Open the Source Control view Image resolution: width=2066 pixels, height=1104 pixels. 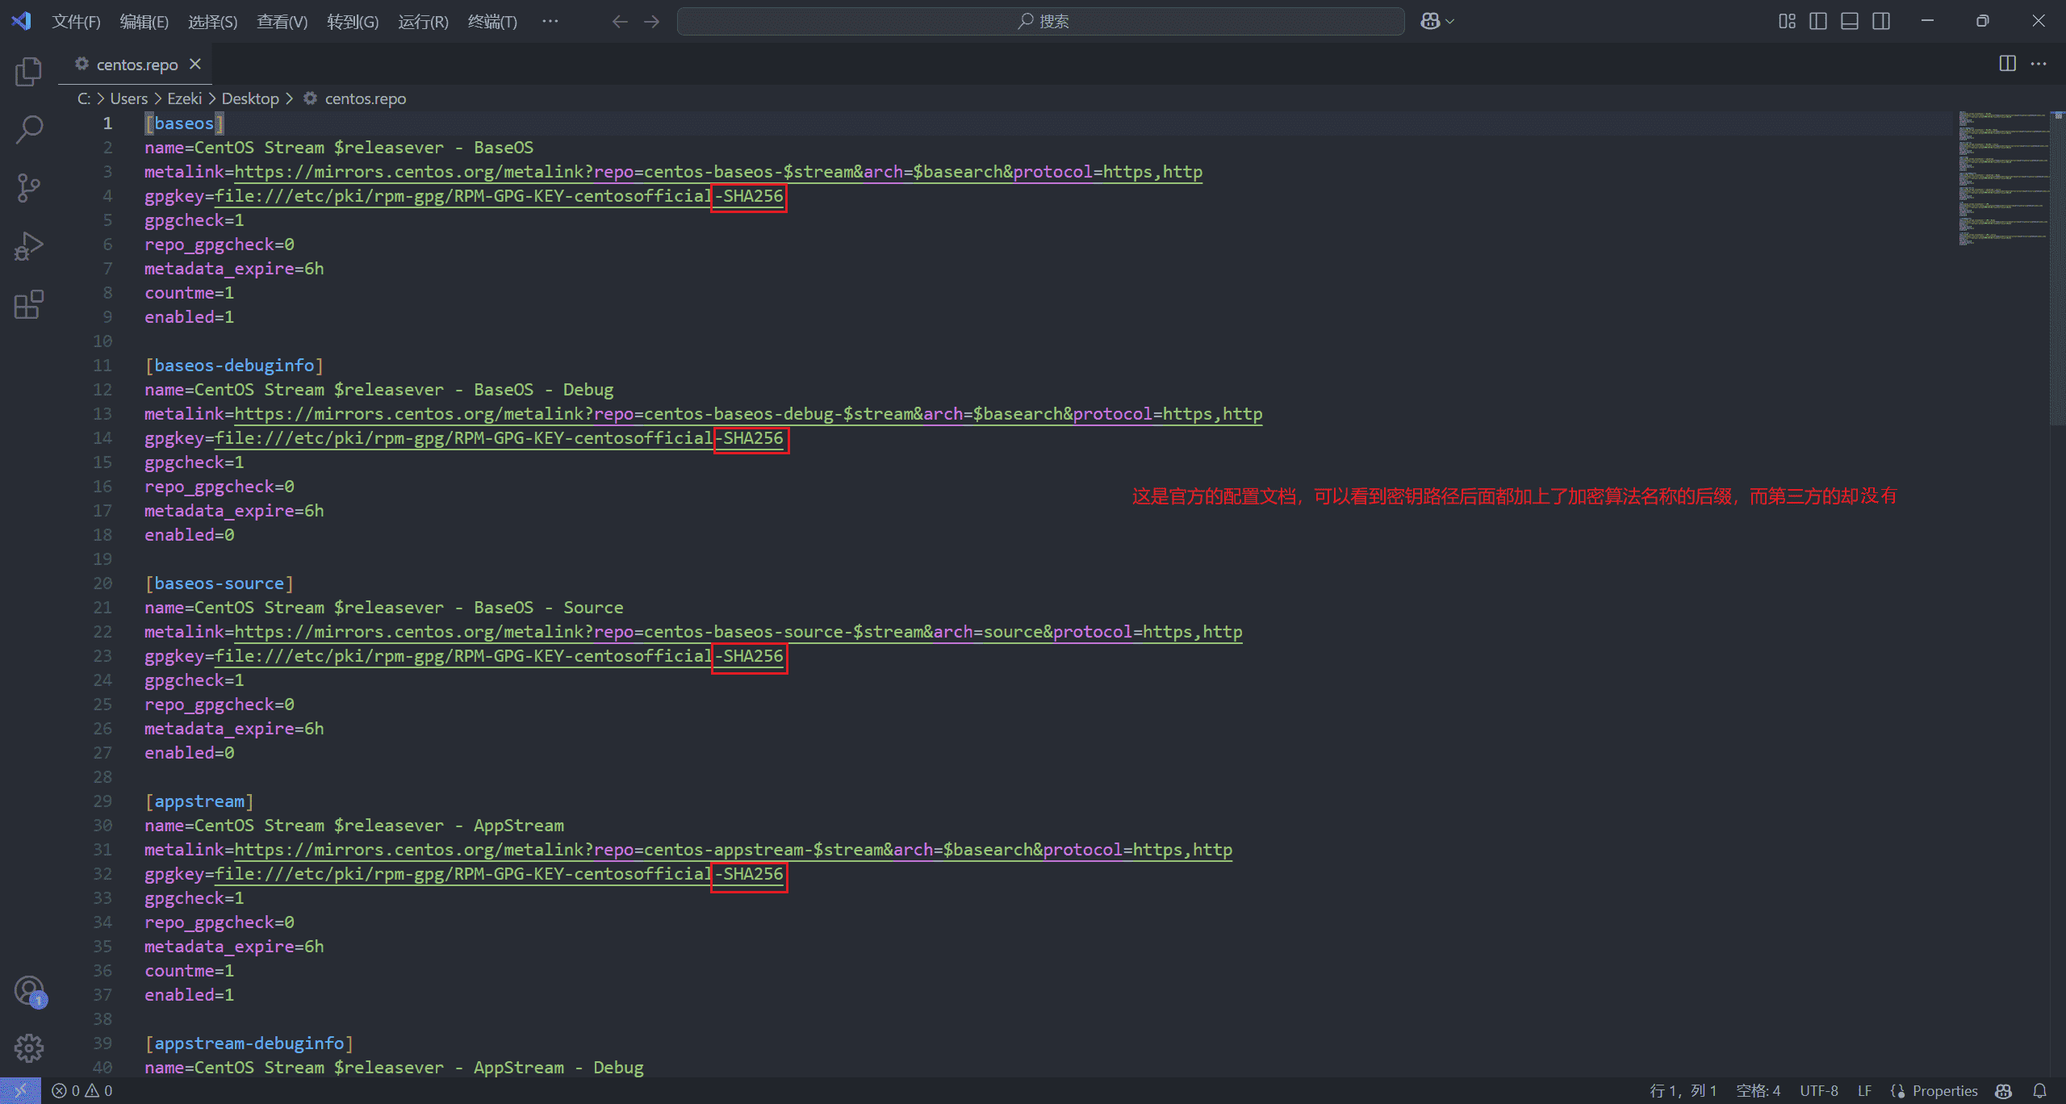click(x=29, y=187)
